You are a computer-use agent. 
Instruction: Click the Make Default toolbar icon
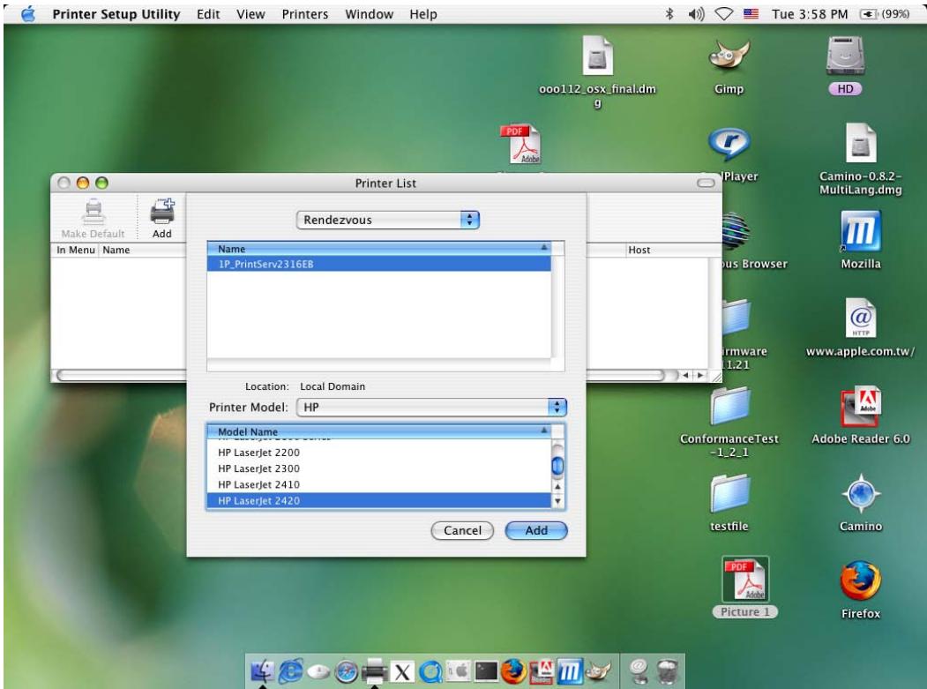coord(93,213)
